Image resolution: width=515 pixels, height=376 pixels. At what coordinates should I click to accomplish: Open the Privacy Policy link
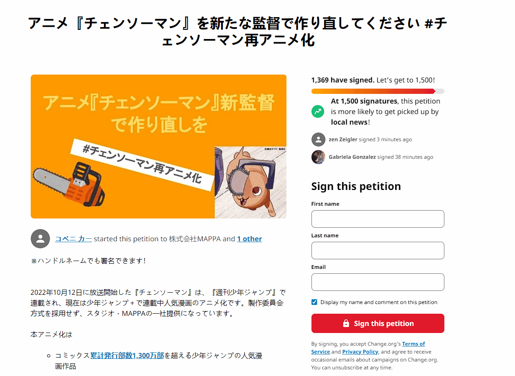click(x=360, y=352)
